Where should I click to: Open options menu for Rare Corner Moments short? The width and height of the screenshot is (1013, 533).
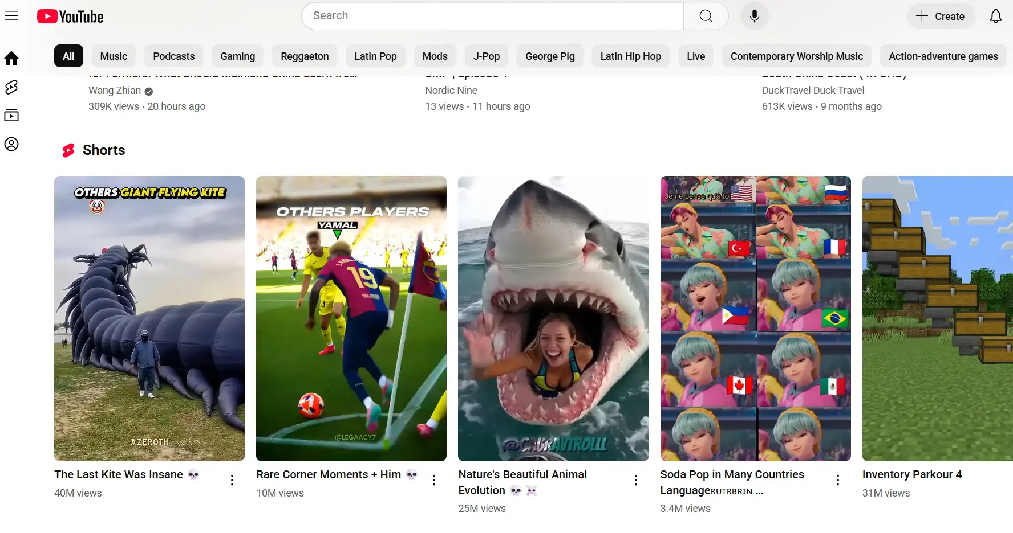[x=434, y=480]
